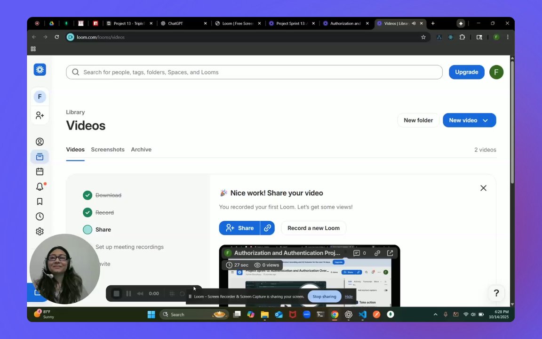Click the completed Download checklist checkmark
Image resolution: width=542 pixels, height=339 pixels.
[x=88, y=195]
